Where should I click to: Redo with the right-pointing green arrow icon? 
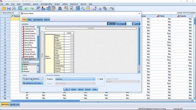pos(32,9)
